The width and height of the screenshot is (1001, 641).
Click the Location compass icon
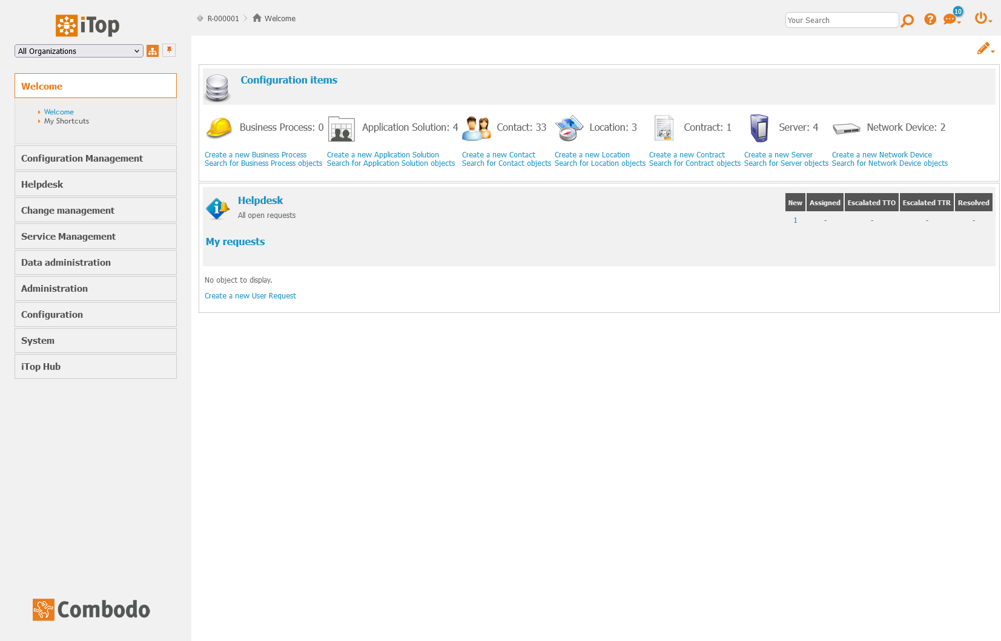569,128
